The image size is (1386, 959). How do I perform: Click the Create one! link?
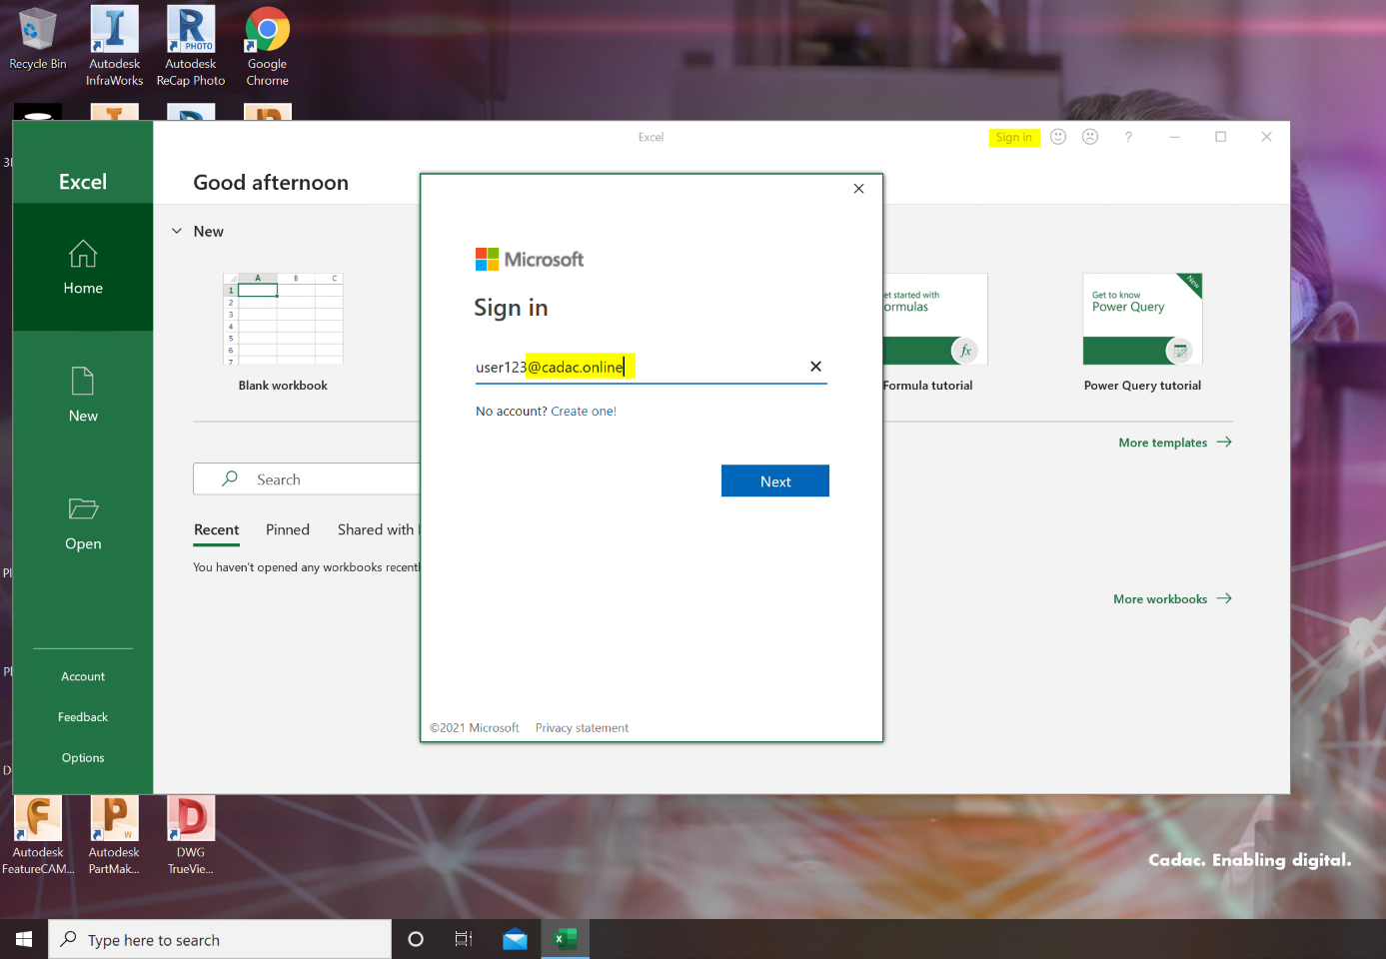[x=584, y=412]
